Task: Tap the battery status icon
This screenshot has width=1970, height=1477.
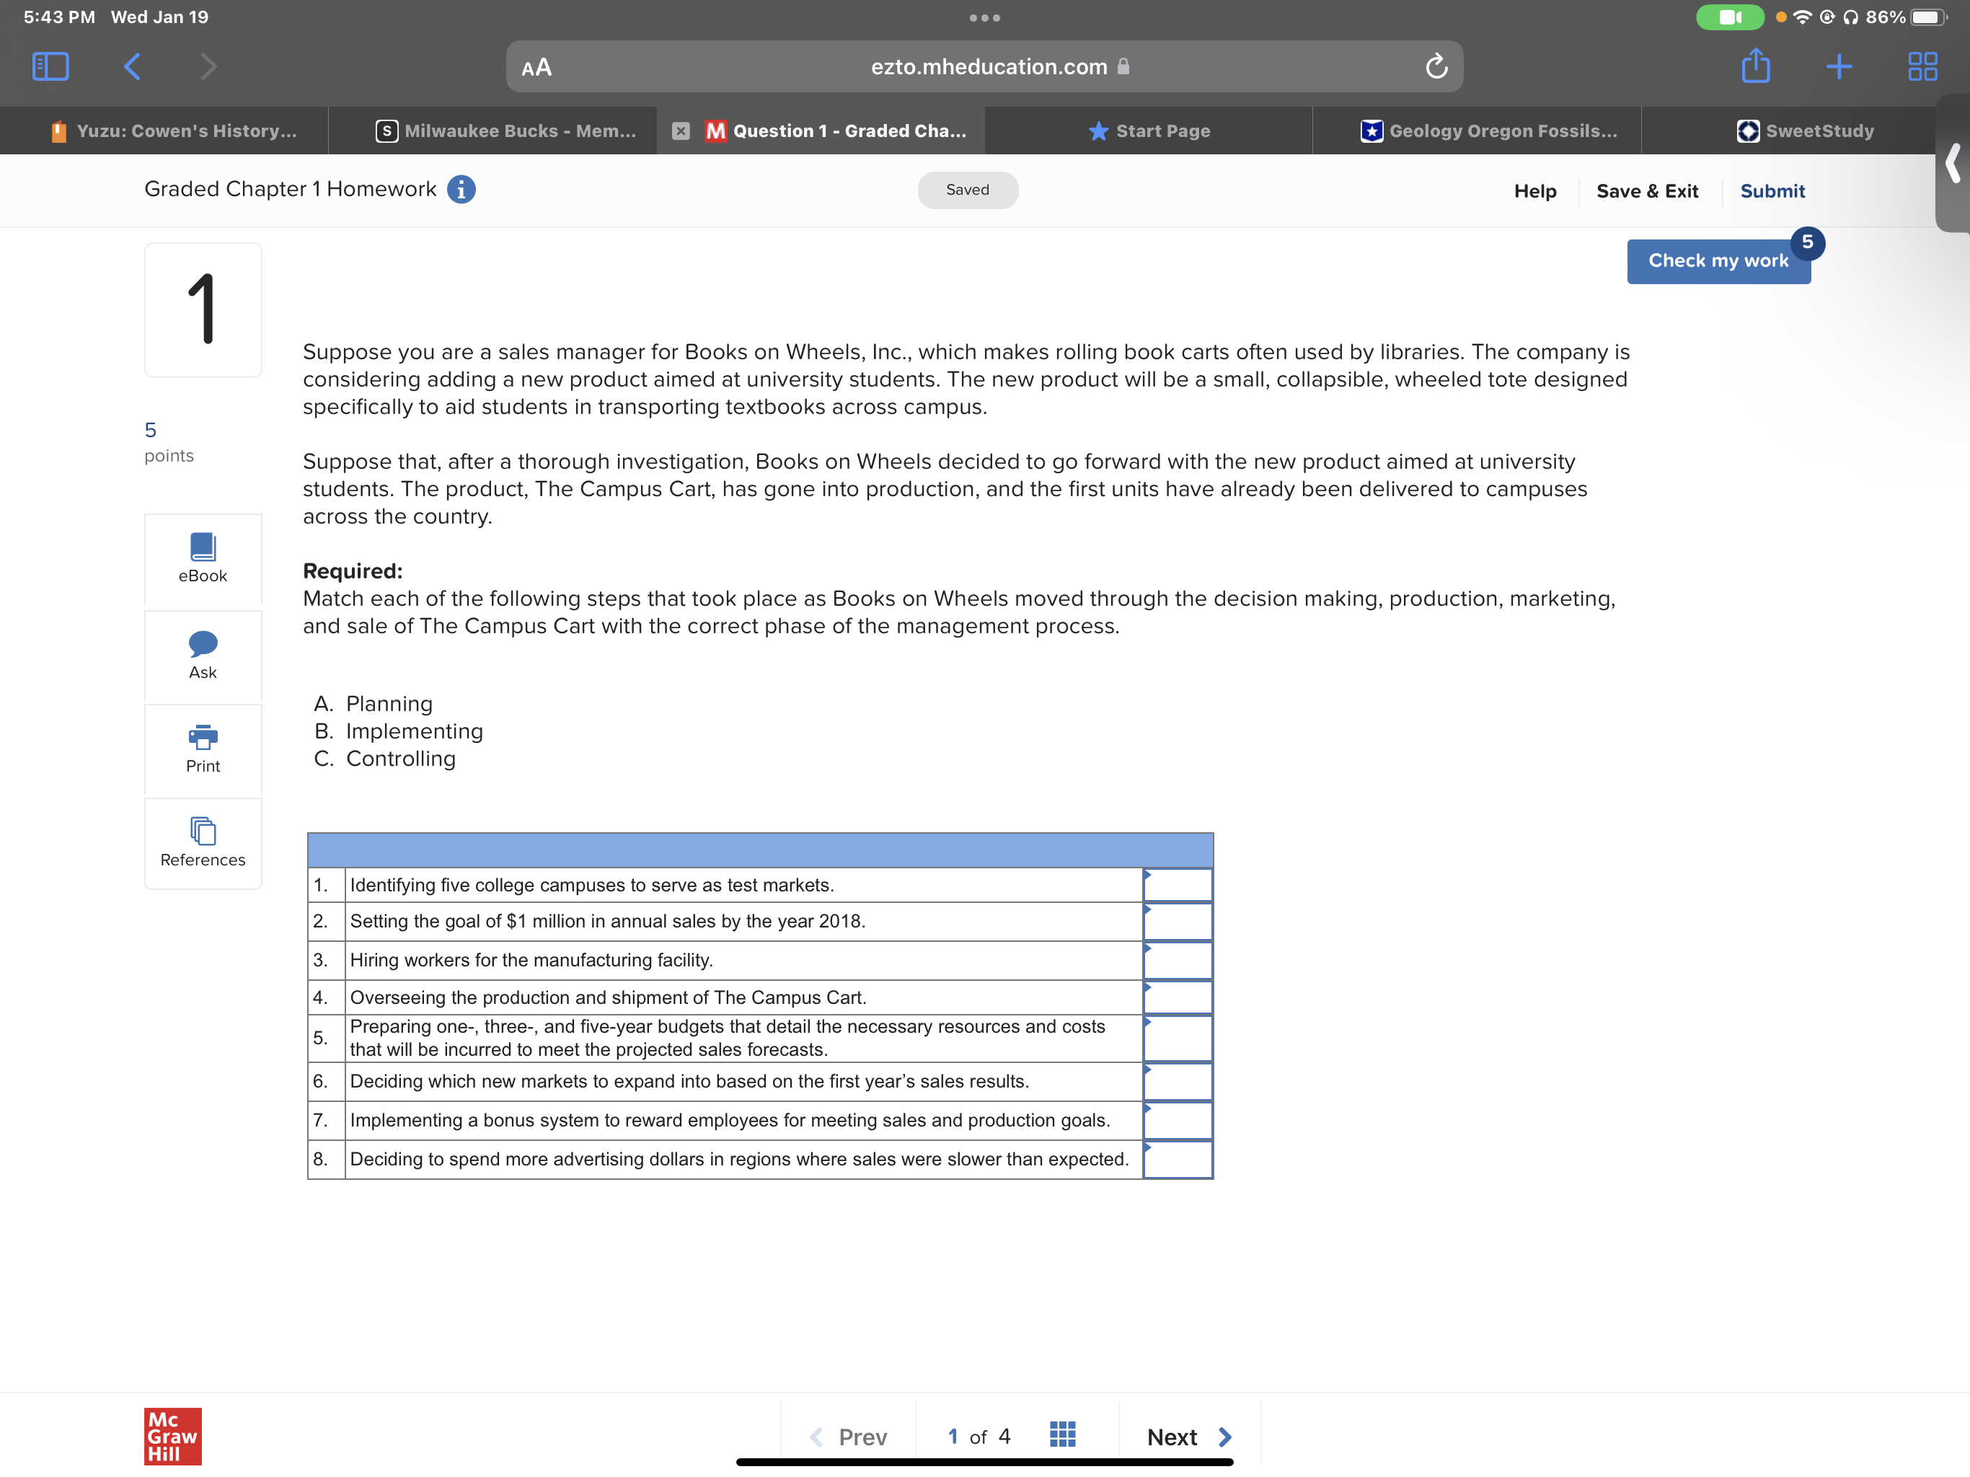Action: click(x=1928, y=17)
